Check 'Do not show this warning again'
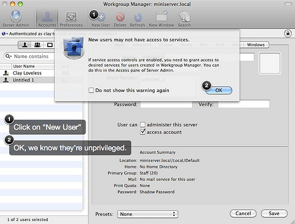Screen dimensions: 295x224 tap(91, 90)
